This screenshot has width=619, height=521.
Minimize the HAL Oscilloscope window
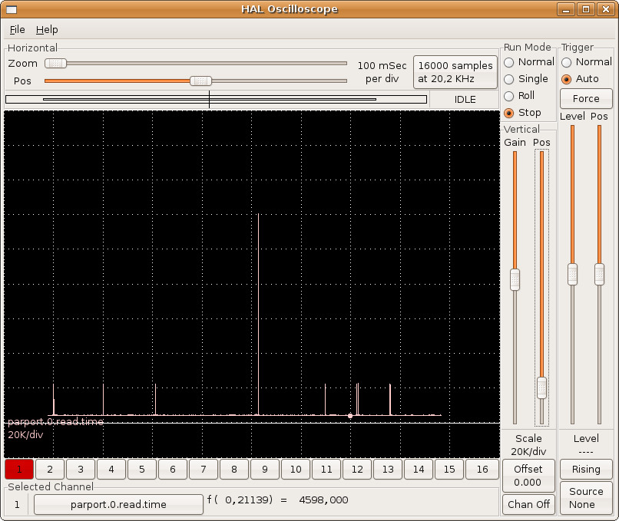coord(566,9)
